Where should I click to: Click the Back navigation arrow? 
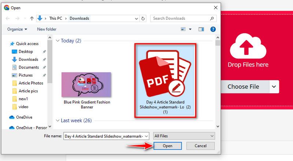(x=8, y=18)
